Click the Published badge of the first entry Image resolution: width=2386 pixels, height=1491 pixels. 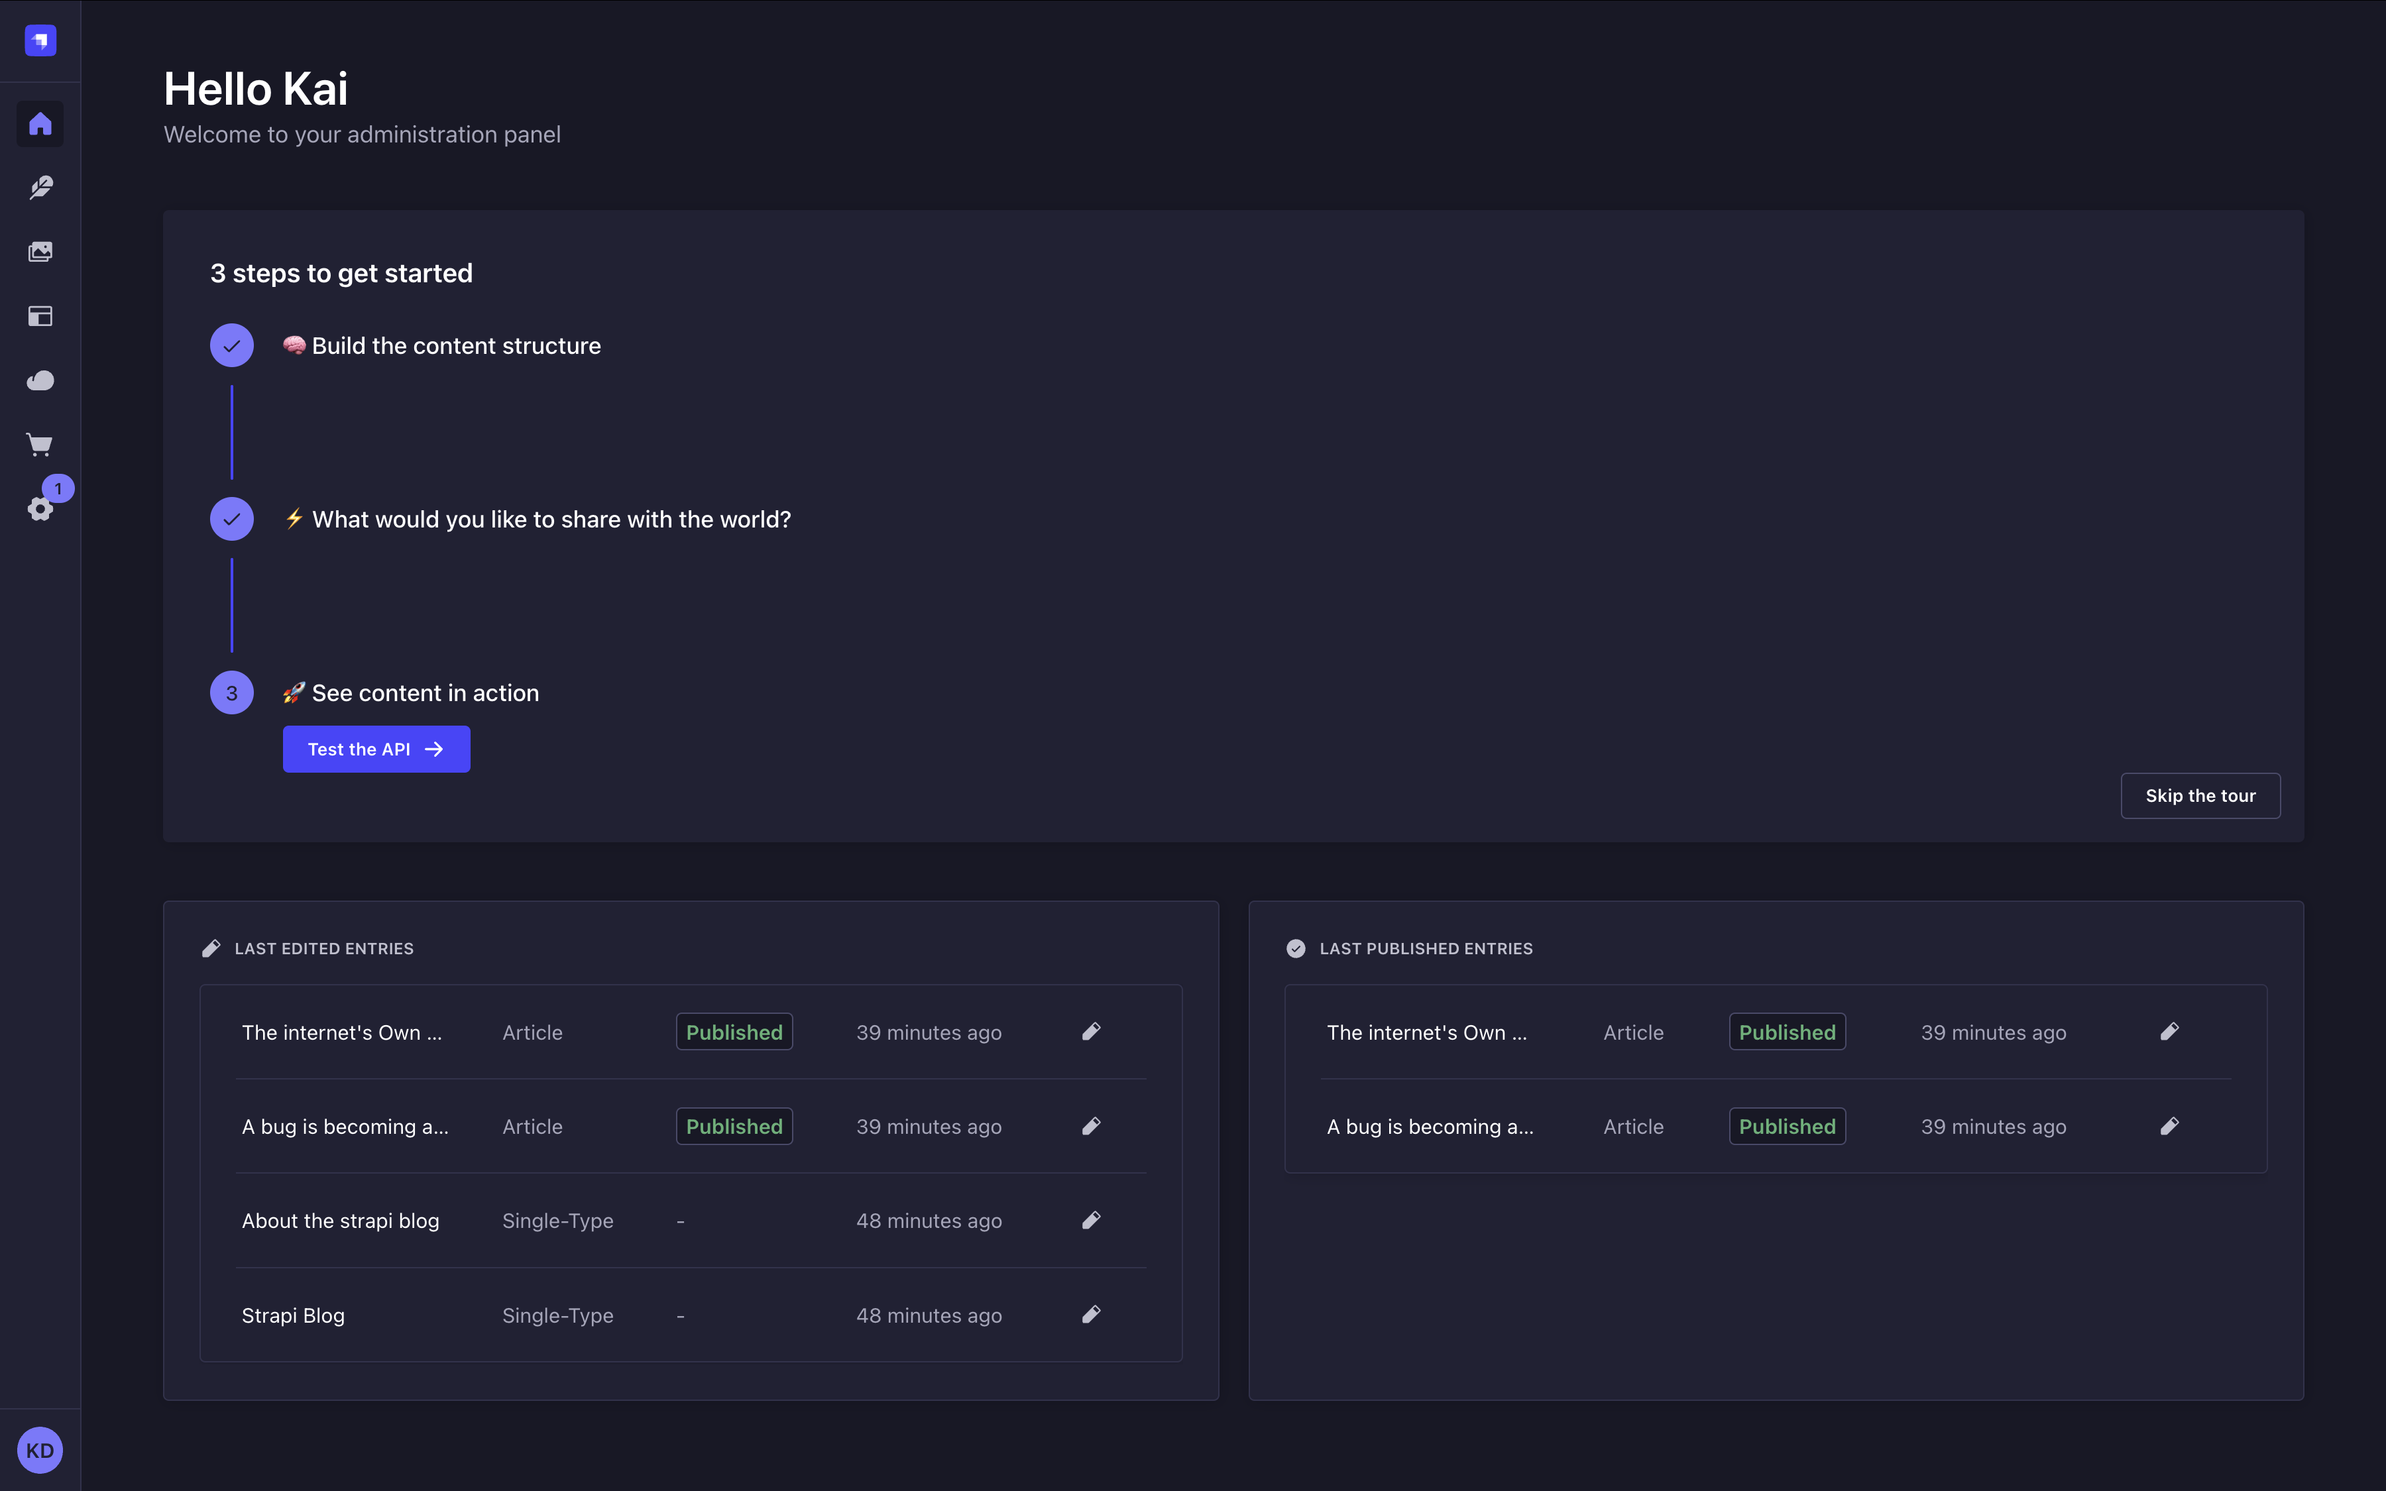(734, 1032)
